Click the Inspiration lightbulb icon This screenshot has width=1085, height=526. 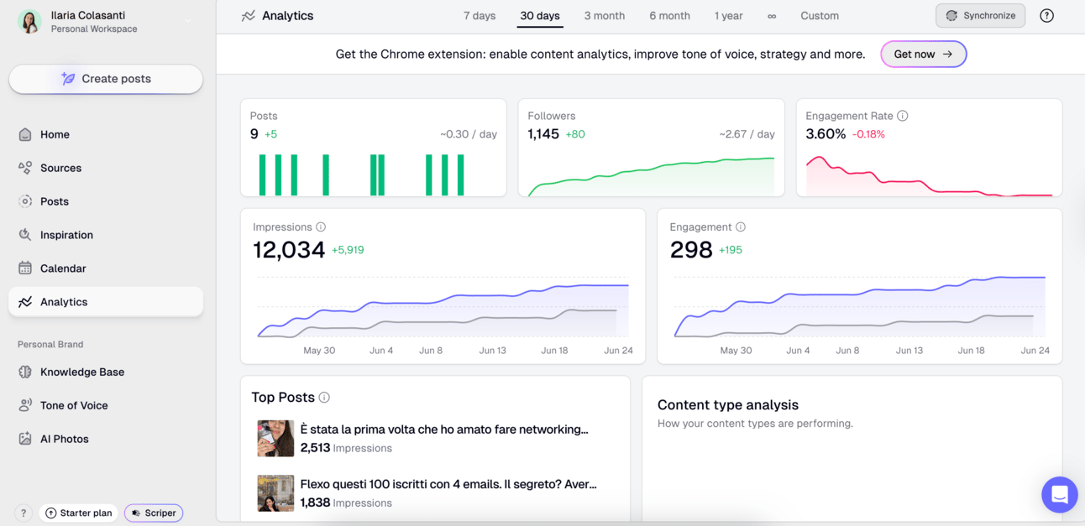pos(25,235)
